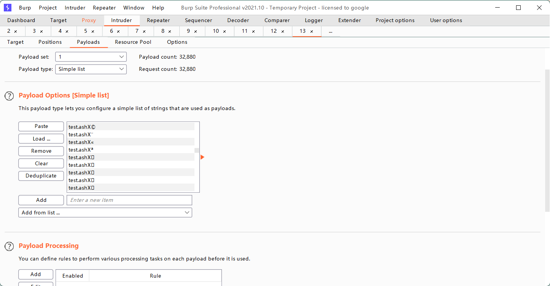Image resolution: width=550 pixels, height=286 pixels.
Task: Close Intruder tab number 13
Action: [x=312, y=31]
